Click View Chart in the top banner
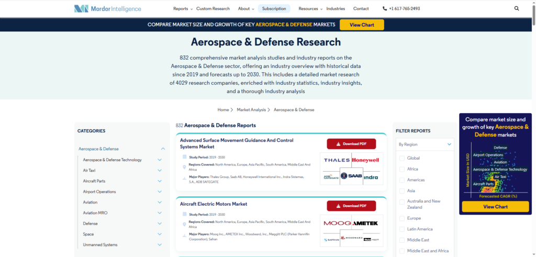The image size is (536, 257). click(362, 25)
